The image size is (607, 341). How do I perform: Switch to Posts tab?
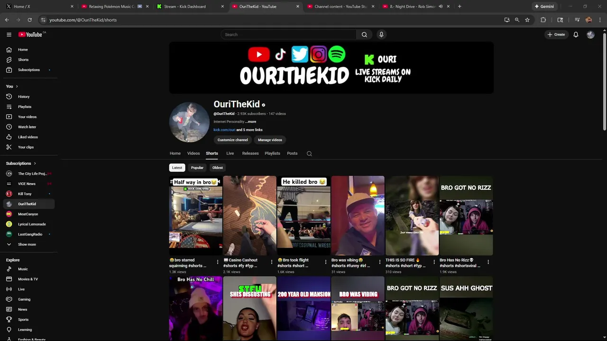292,153
